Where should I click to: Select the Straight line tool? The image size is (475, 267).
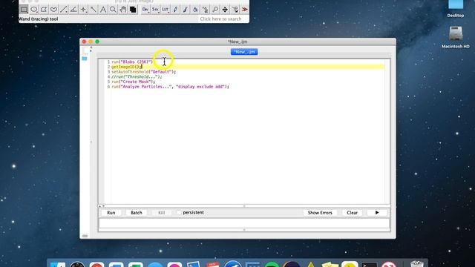coord(64,10)
